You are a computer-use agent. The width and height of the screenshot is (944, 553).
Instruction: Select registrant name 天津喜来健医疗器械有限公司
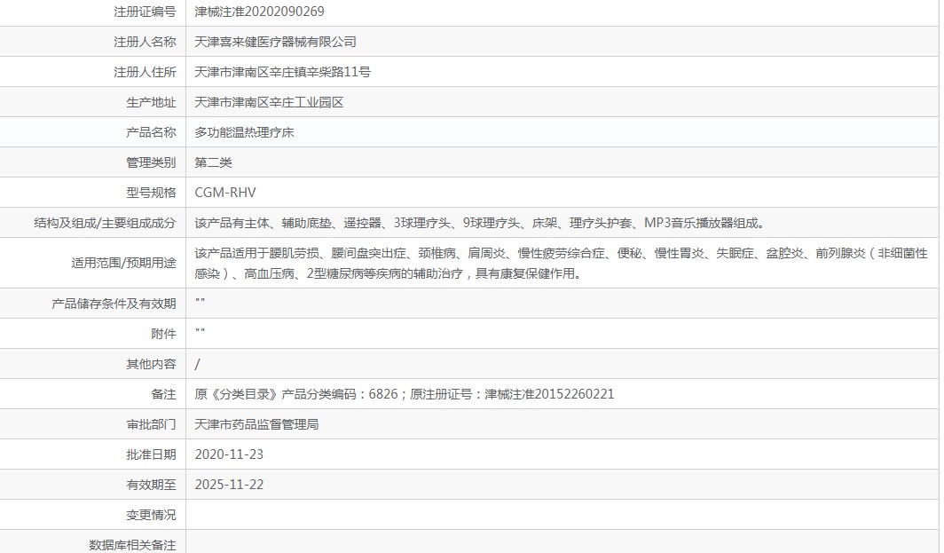[276, 42]
